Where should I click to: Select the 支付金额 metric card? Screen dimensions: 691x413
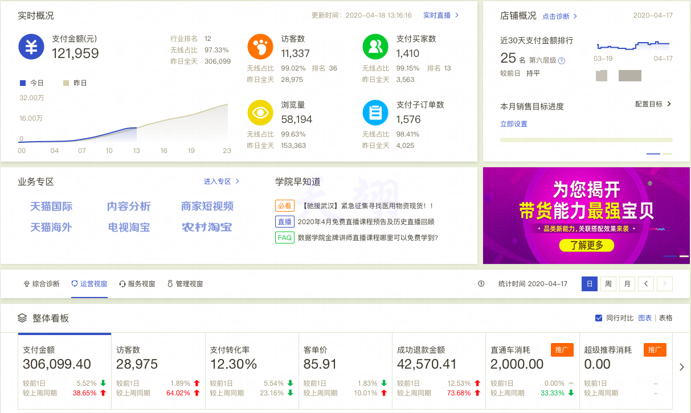65,371
